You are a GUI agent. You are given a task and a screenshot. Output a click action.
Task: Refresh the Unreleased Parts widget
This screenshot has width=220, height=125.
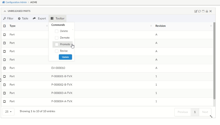point(200,11)
